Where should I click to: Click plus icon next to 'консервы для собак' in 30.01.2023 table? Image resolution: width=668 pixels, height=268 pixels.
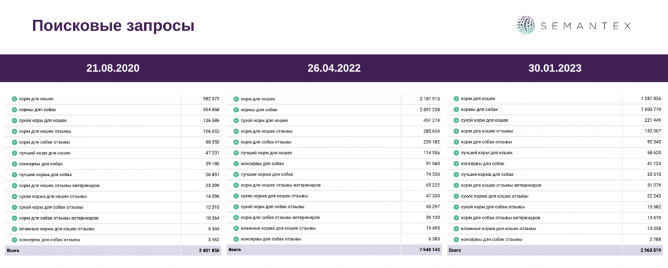click(x=456, y=164)
